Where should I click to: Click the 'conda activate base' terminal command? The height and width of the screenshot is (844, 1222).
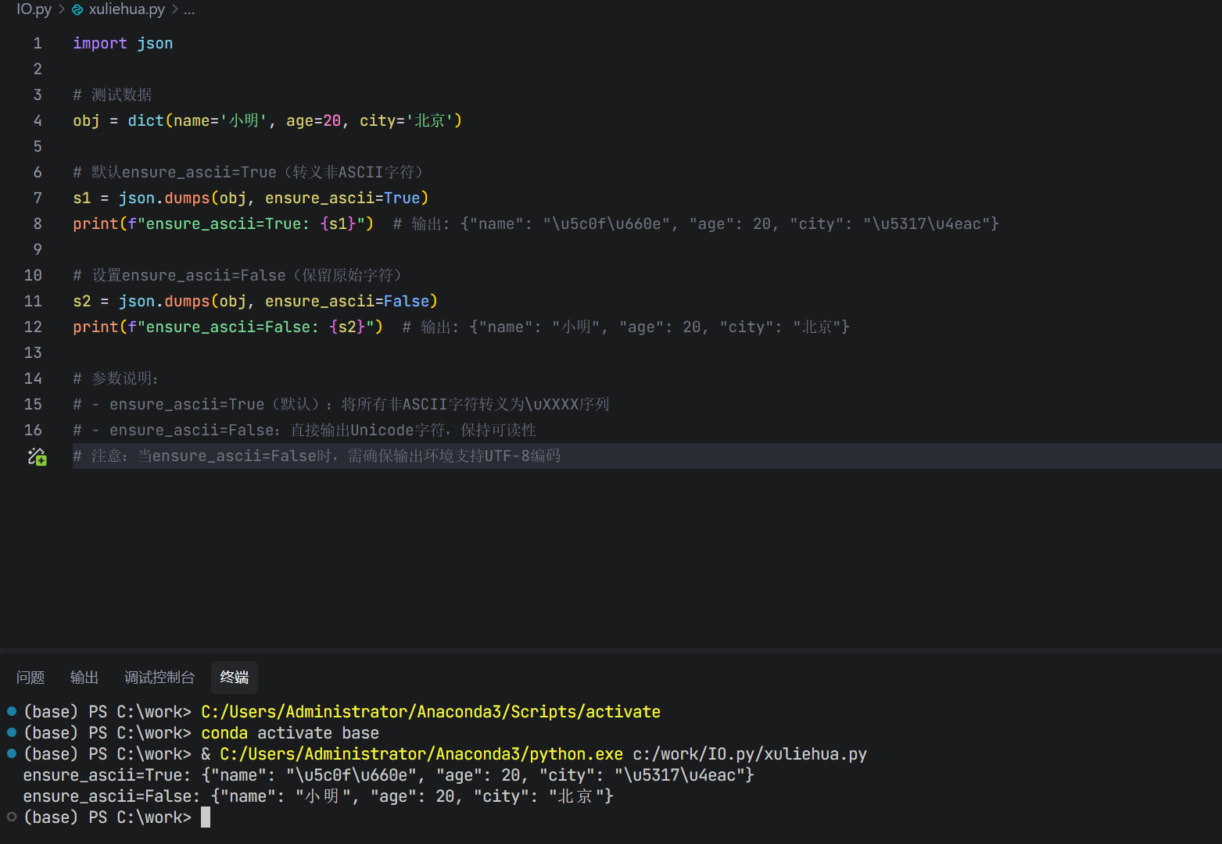pyautogui.click(x=290, y=733)
